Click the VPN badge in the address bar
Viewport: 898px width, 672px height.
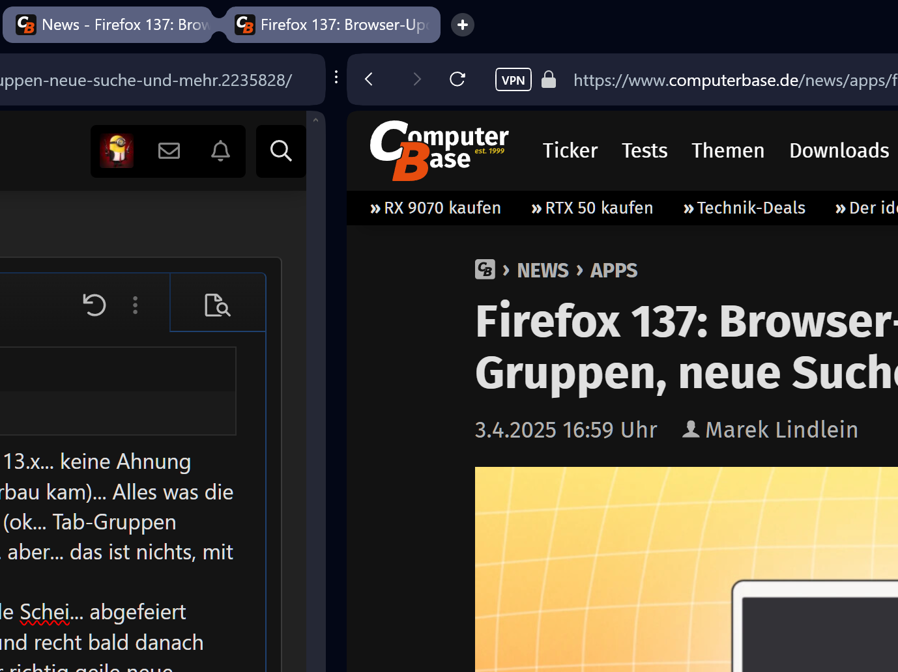(514, 79)
